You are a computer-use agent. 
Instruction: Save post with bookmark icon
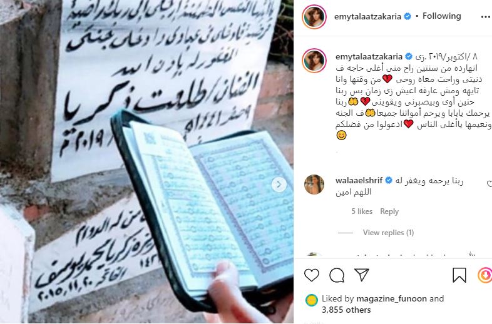click(x=459, y=275)
